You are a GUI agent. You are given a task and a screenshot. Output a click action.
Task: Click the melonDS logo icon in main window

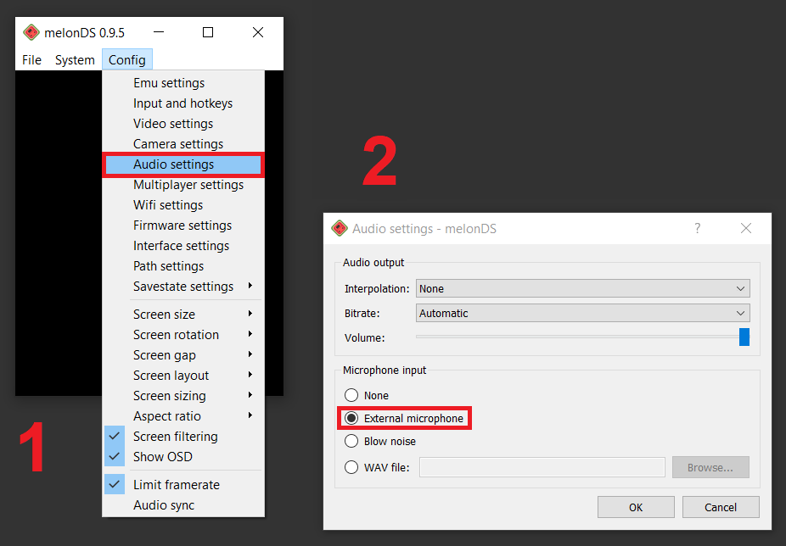(31, 33)
